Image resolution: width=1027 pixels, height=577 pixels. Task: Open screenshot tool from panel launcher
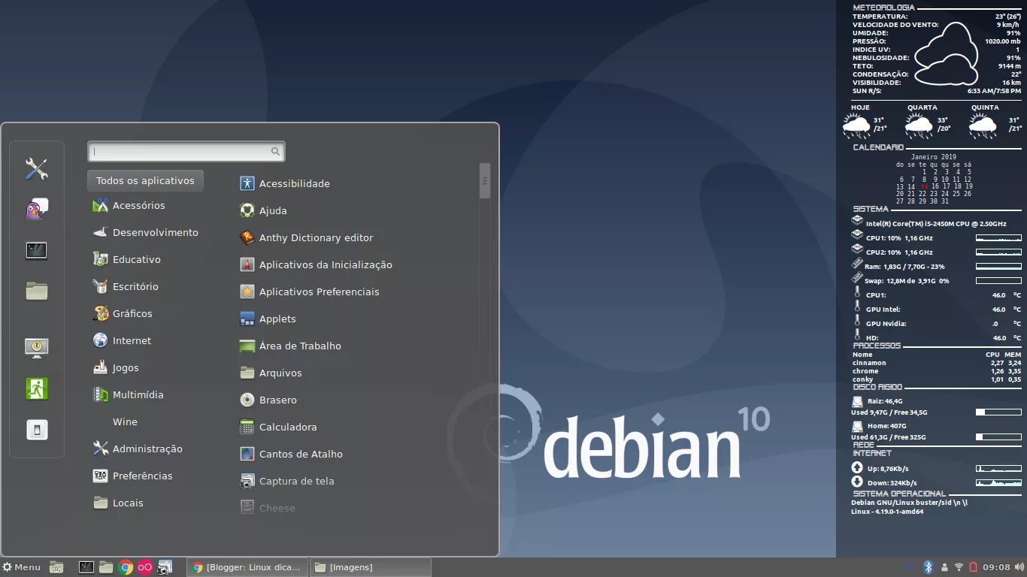[165, 567]
